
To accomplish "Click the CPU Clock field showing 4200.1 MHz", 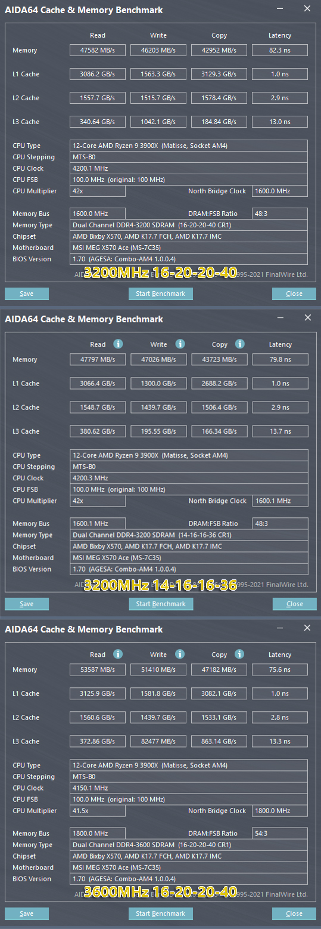I will [x=189, y=168].
